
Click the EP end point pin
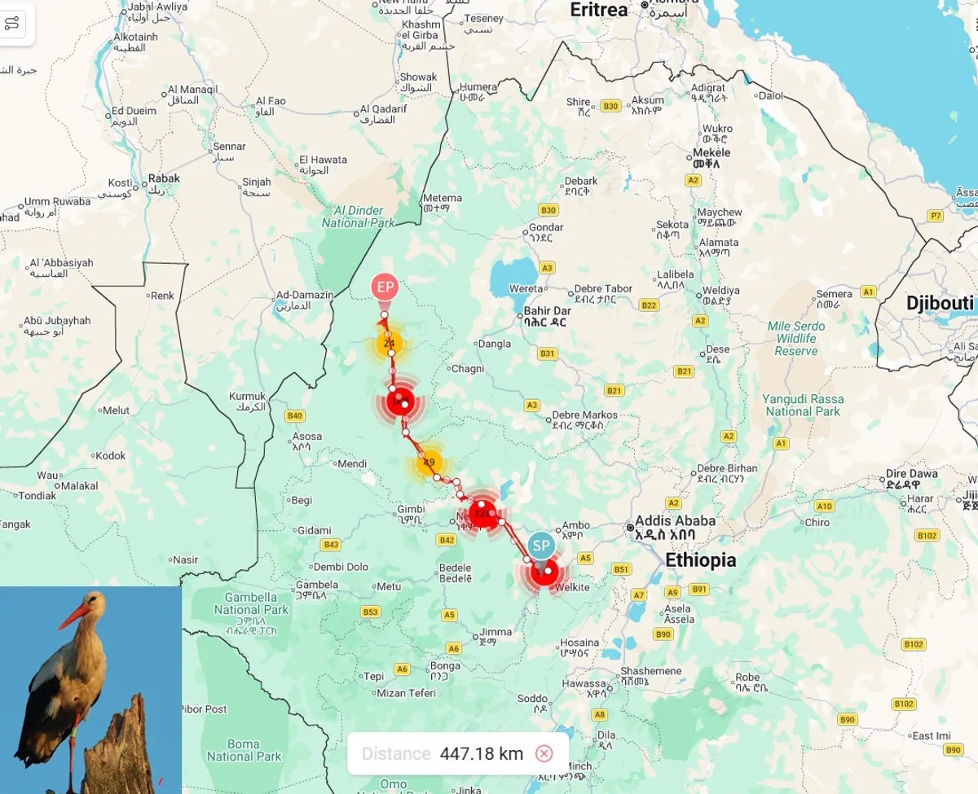(x=384, y=287)
